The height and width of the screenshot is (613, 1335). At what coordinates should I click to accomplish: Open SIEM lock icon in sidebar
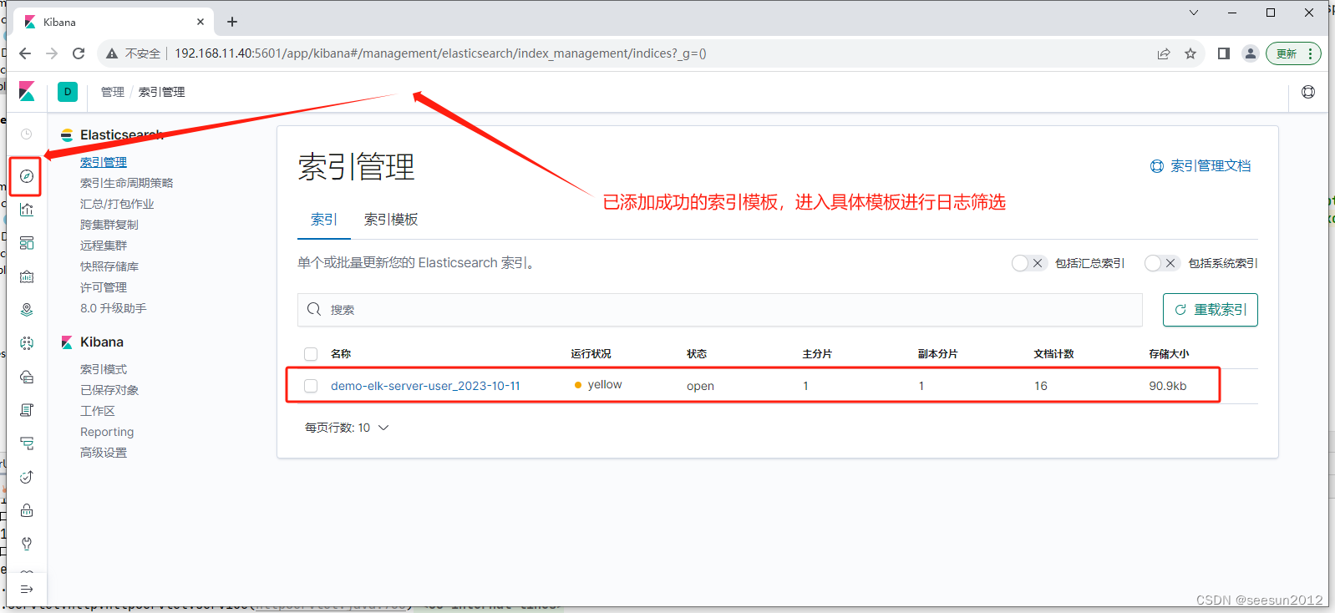pos(27,510)
